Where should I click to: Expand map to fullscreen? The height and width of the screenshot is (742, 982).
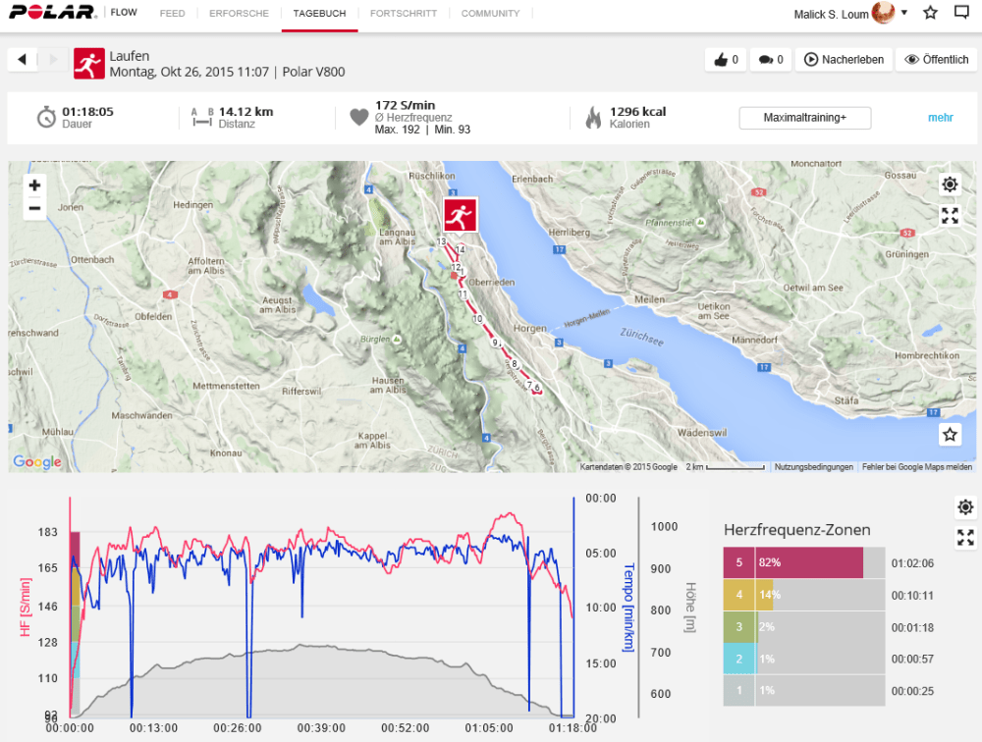(950, 215)
